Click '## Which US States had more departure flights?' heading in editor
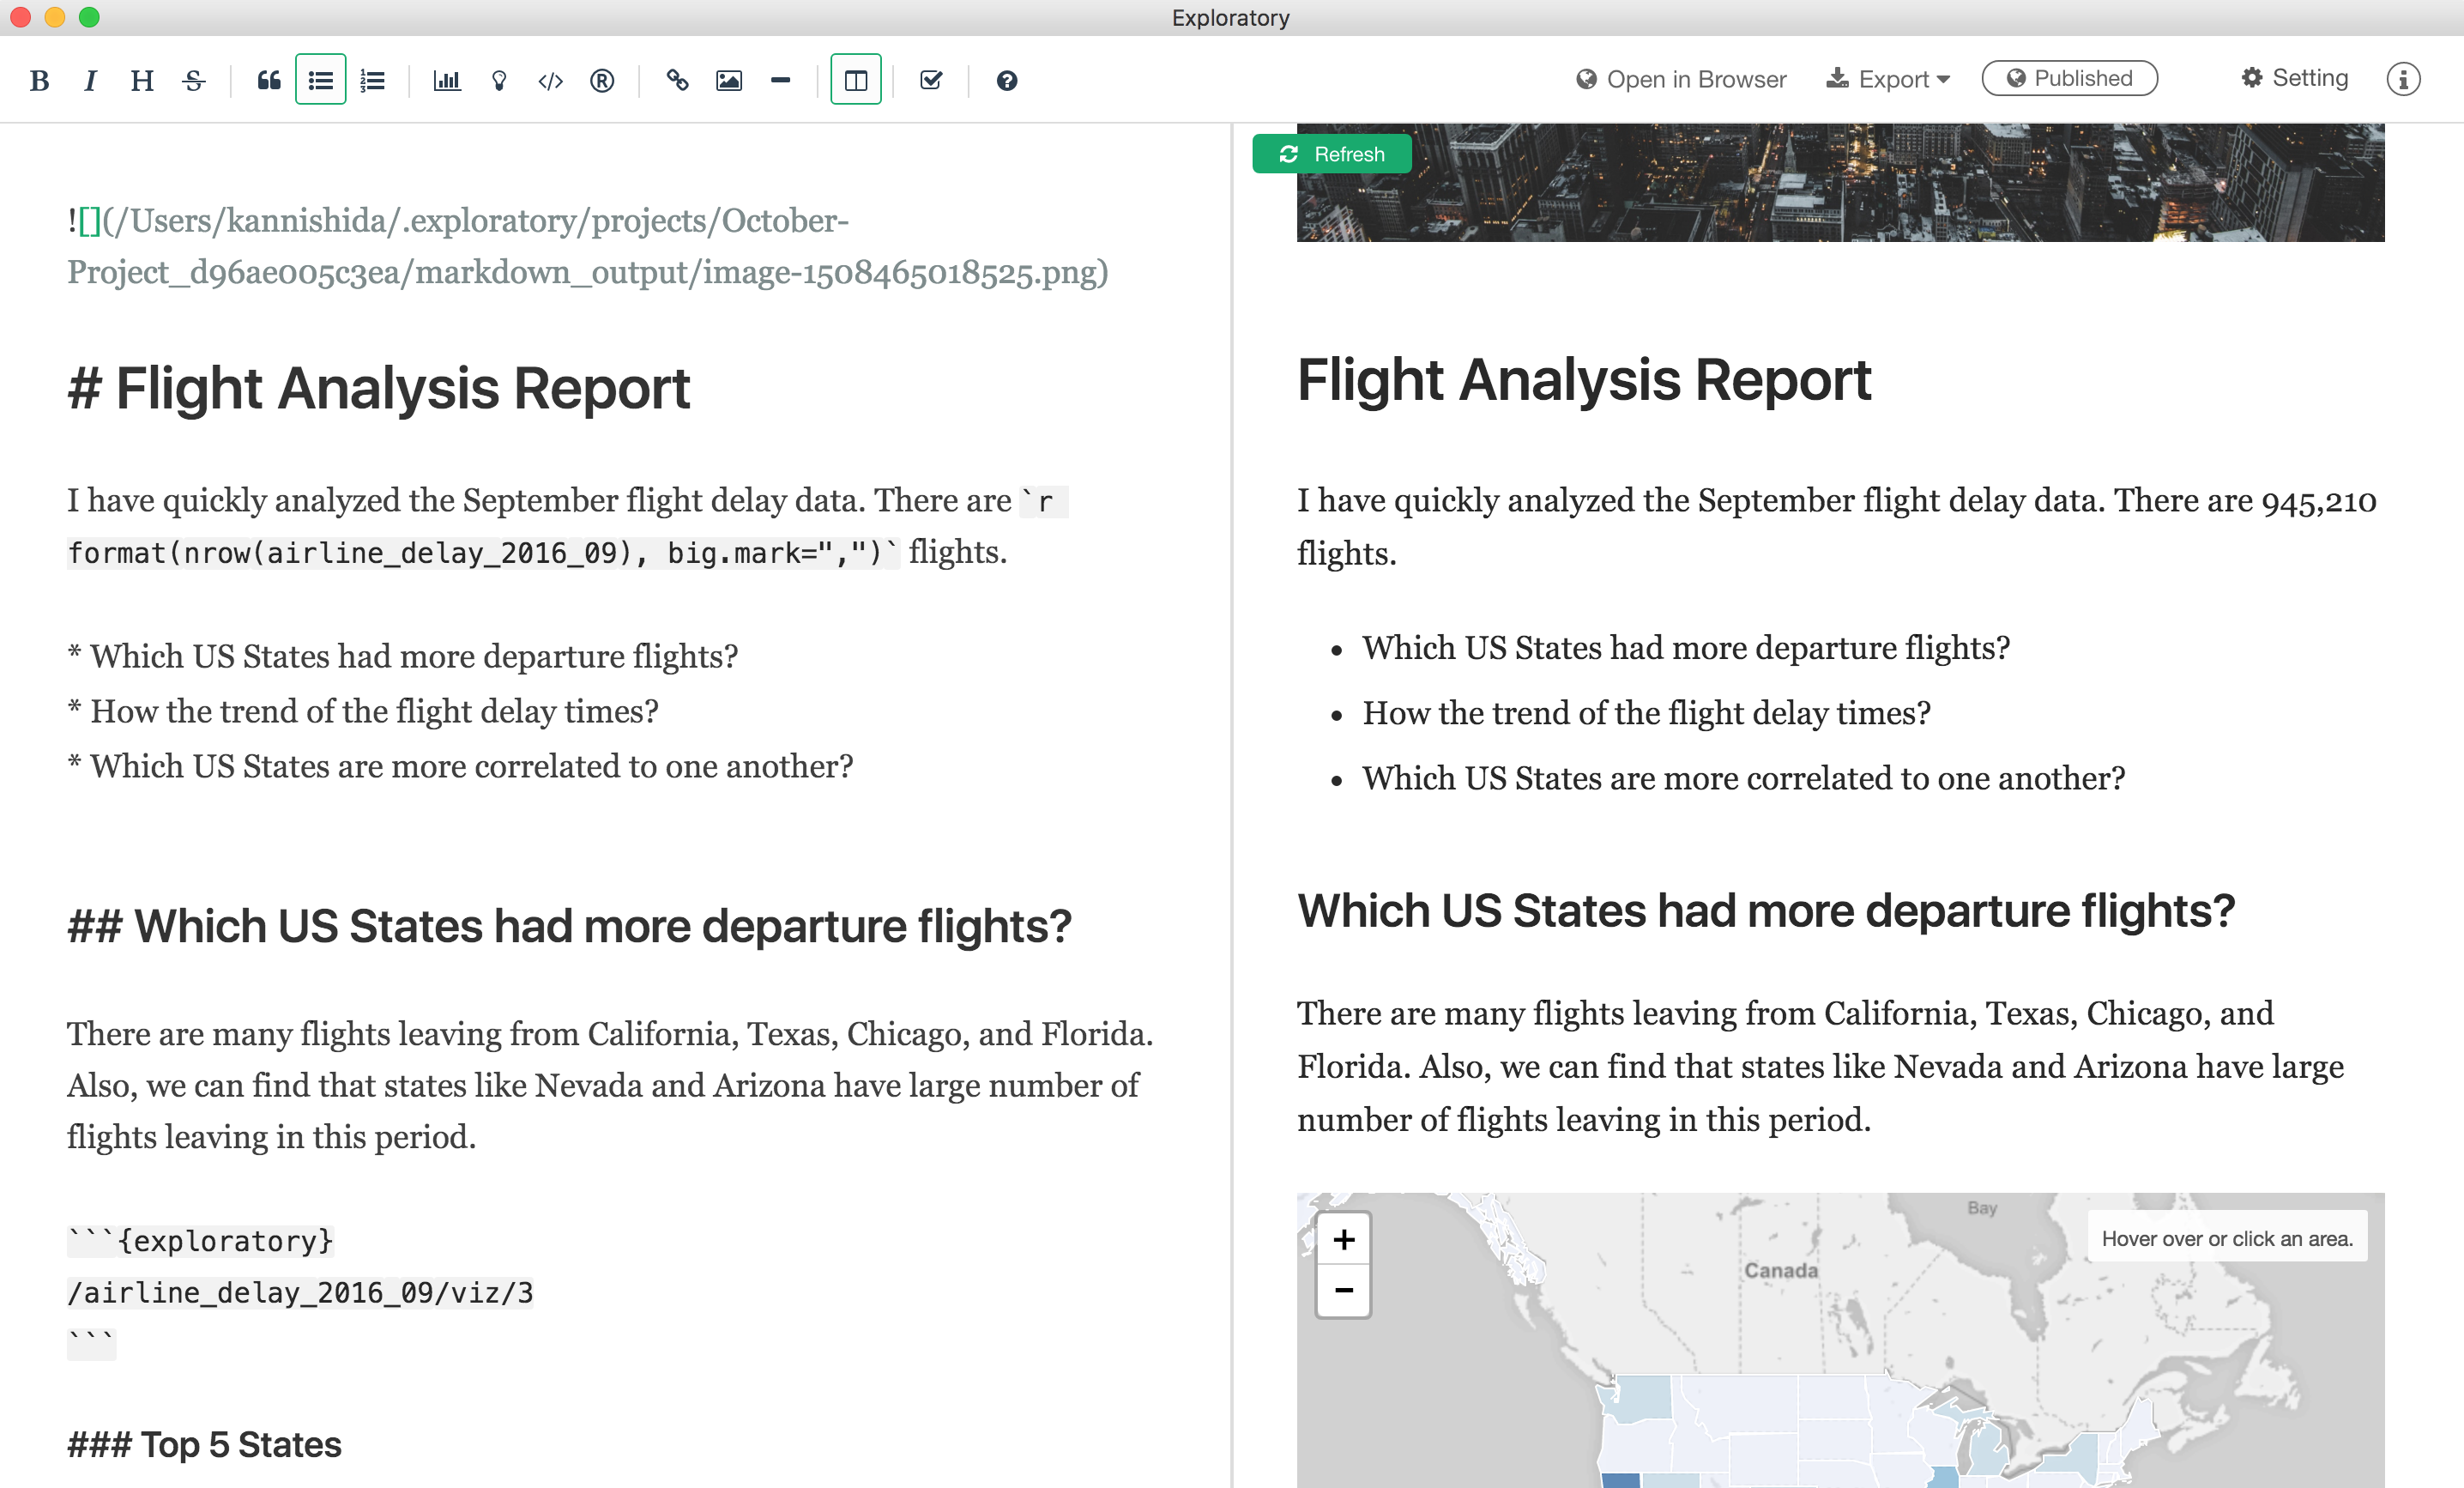 point(569,926)
